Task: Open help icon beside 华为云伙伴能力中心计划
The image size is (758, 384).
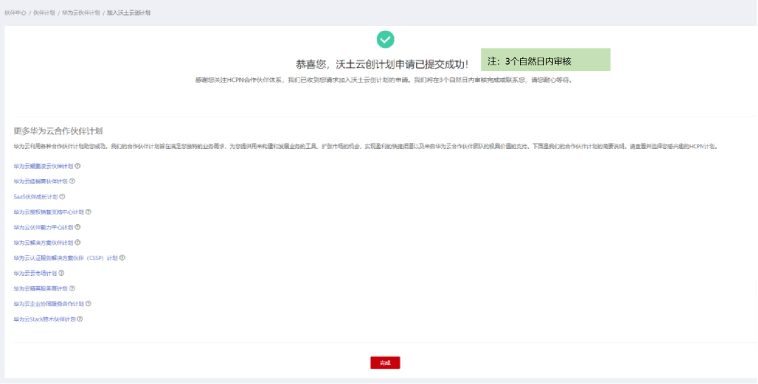Action: pyautogui.click(x=77, y=227)
